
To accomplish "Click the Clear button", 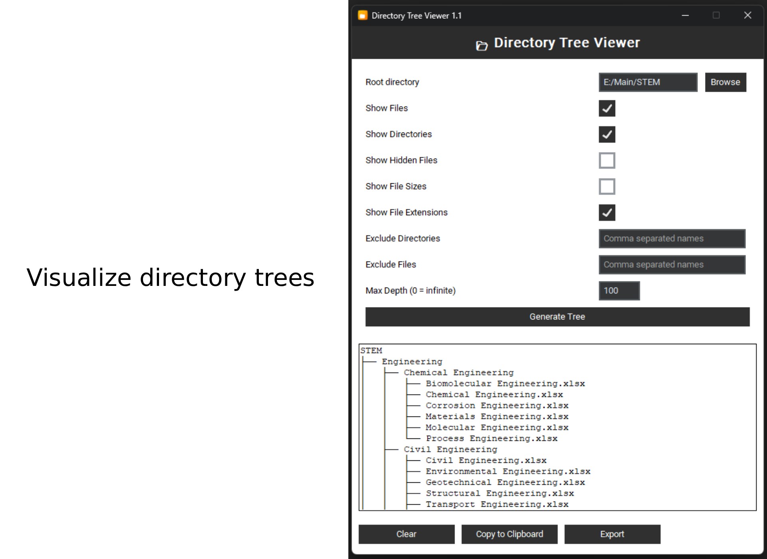I will pos(406,534).
